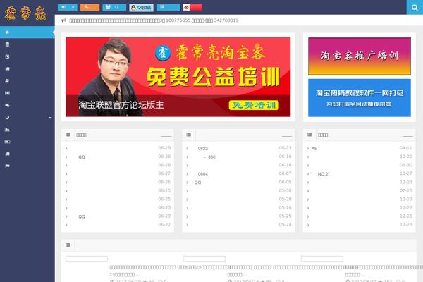Open the article dated 06-22
This screenshot has width=423, height=282.
[x=118, y=225]
